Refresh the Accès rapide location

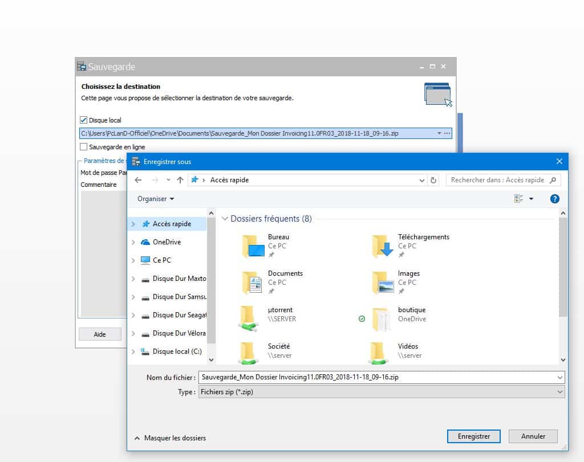[x=433, y=180]
